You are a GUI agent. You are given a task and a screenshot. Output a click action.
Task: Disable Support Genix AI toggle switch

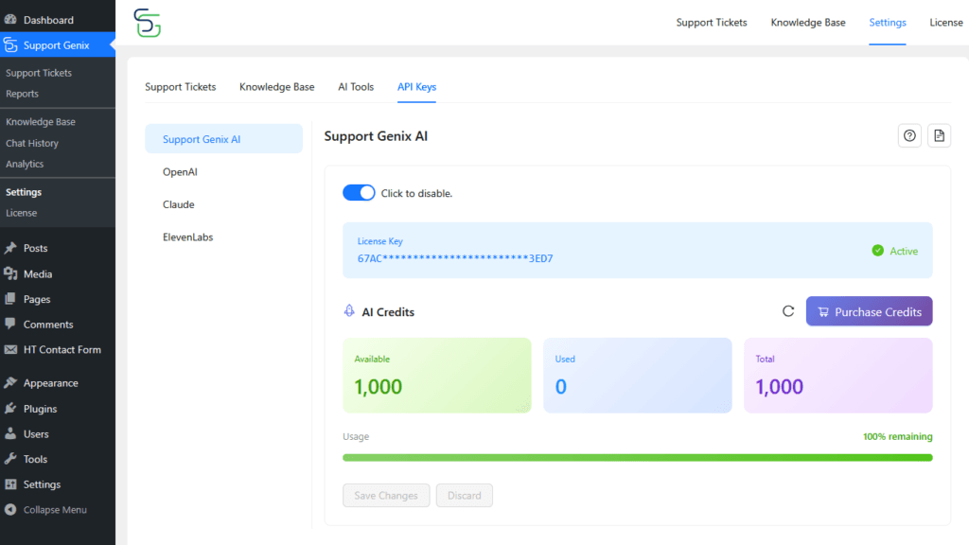pos(359,193)
